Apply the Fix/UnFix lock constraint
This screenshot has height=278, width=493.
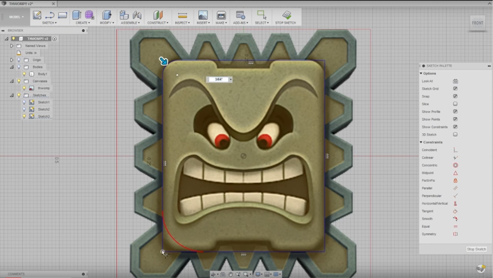pyautogui.click(x=455, y=181)
